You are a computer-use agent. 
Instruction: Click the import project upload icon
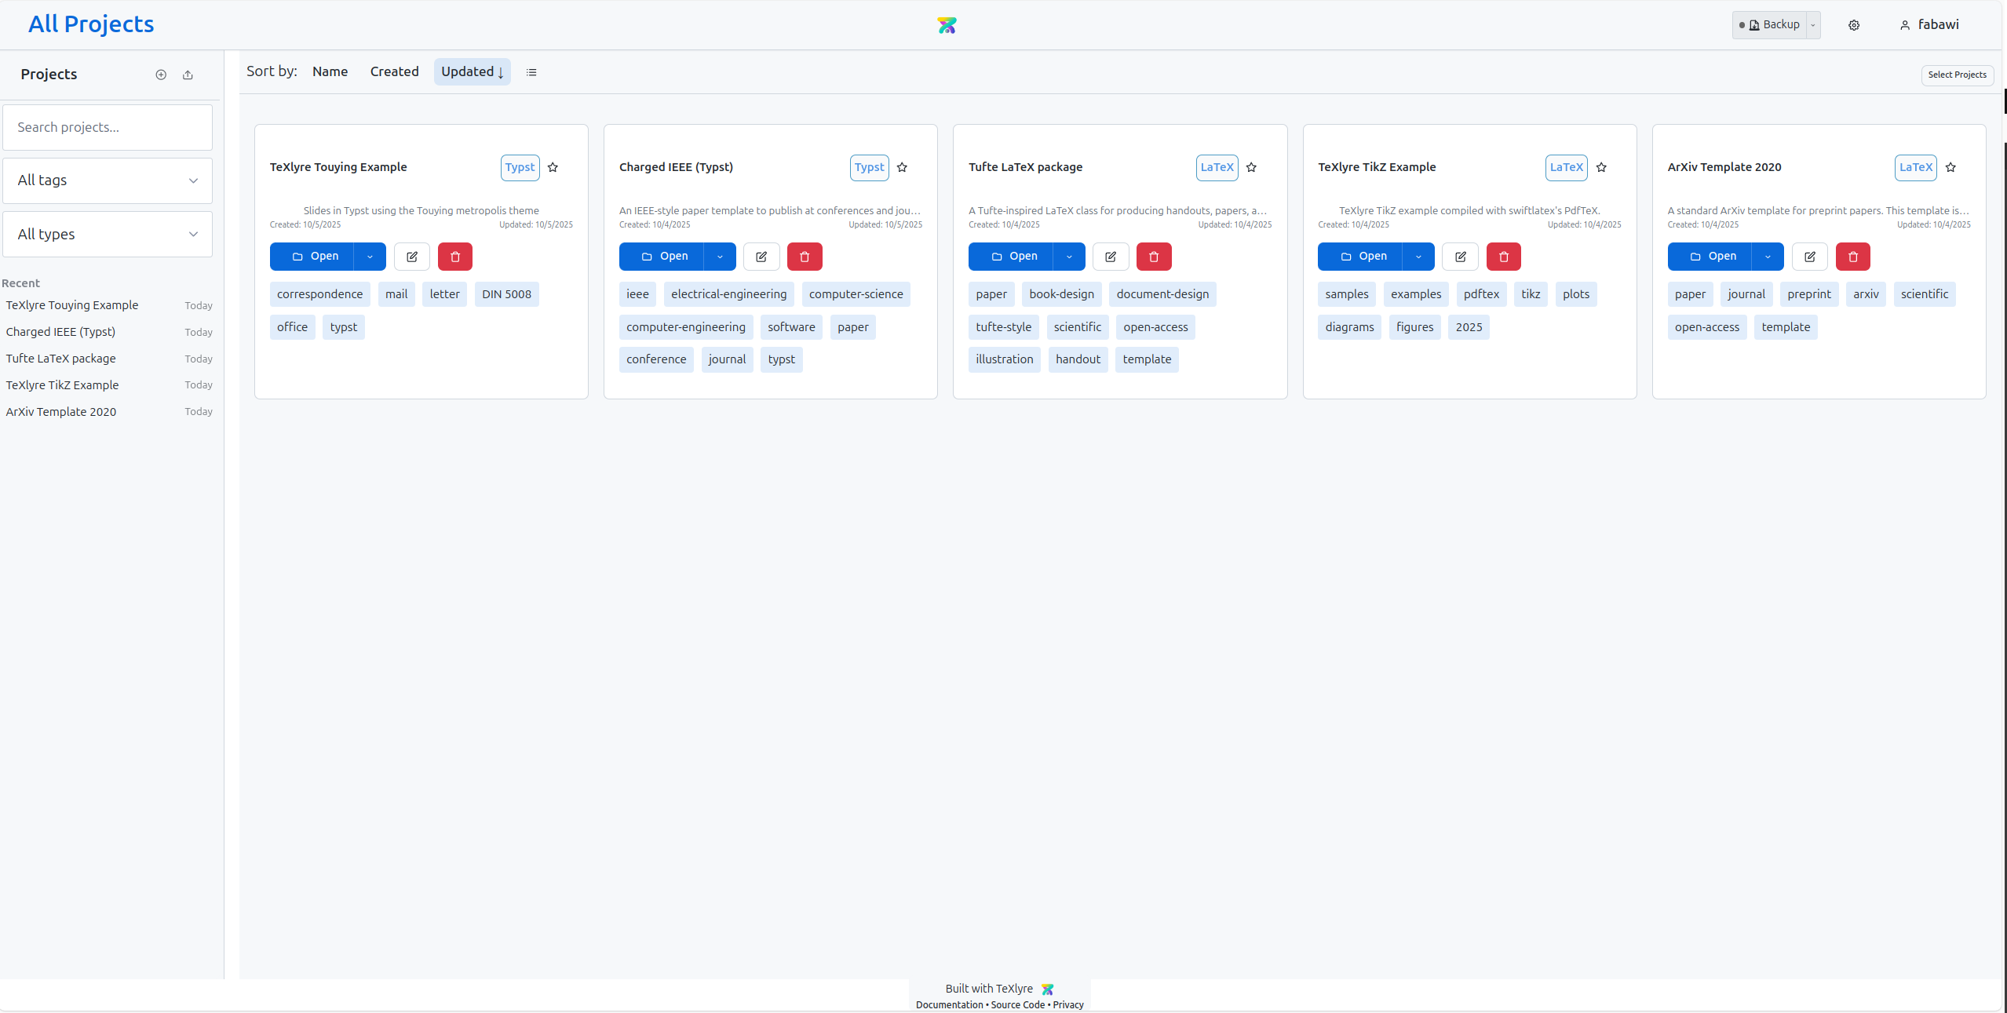[x=188, y=75]
